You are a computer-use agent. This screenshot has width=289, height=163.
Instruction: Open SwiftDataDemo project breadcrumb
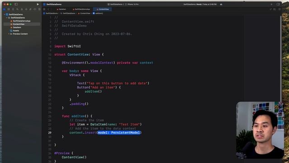[51, 13]
